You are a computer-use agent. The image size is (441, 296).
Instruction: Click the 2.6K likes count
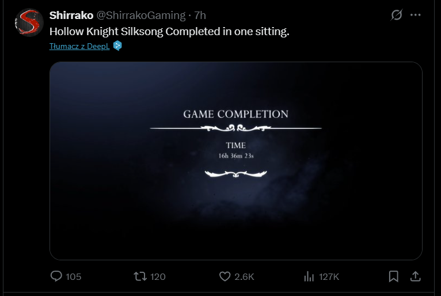244,277
